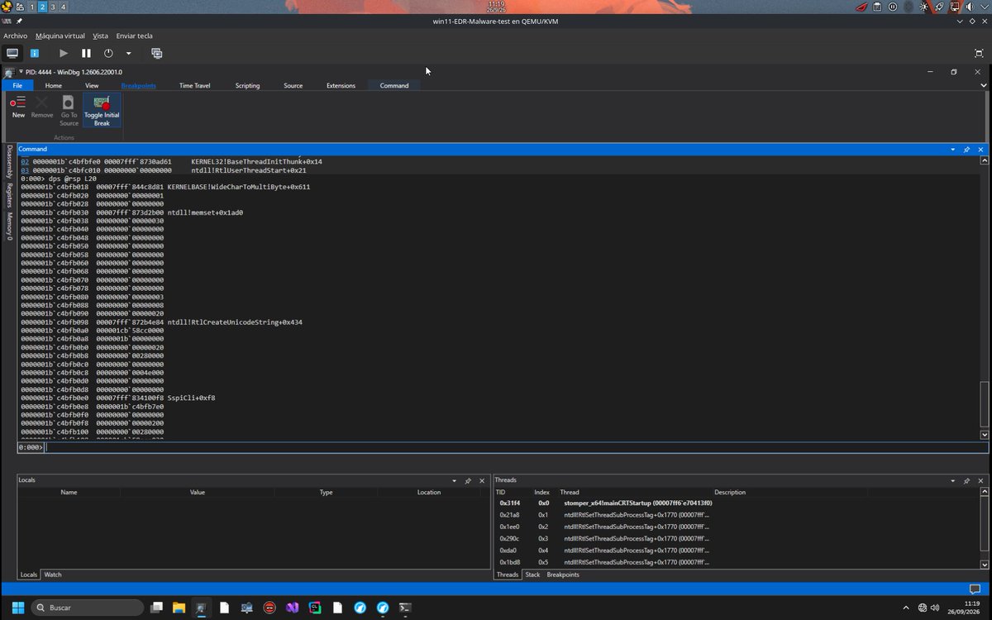Switch to the bottom Breakpoints tab
Viewport: 992px width, 620px height.
coord(563,575)
